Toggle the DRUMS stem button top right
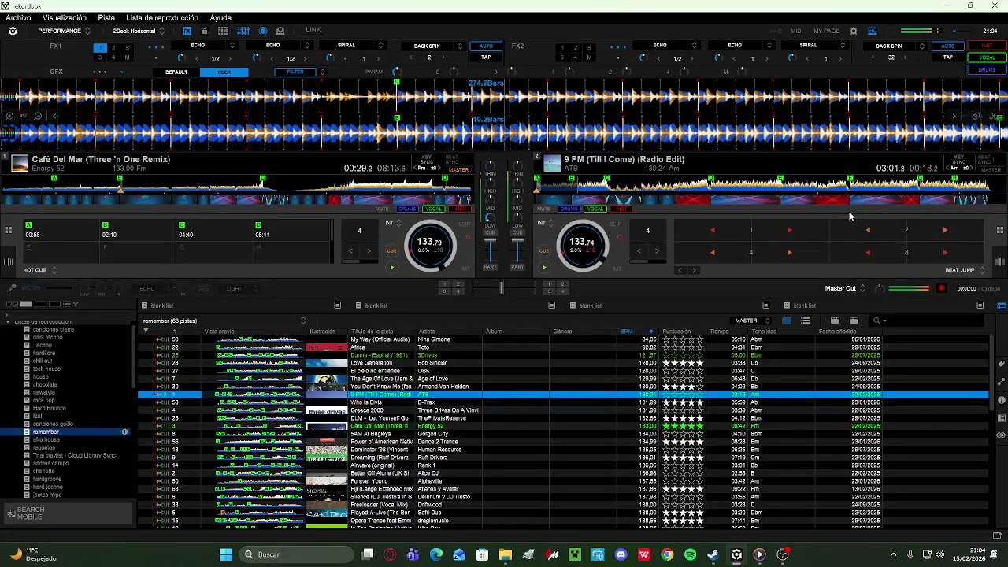Image resolution: width=1008 pixels, height=567 pixels. point(987,69)
